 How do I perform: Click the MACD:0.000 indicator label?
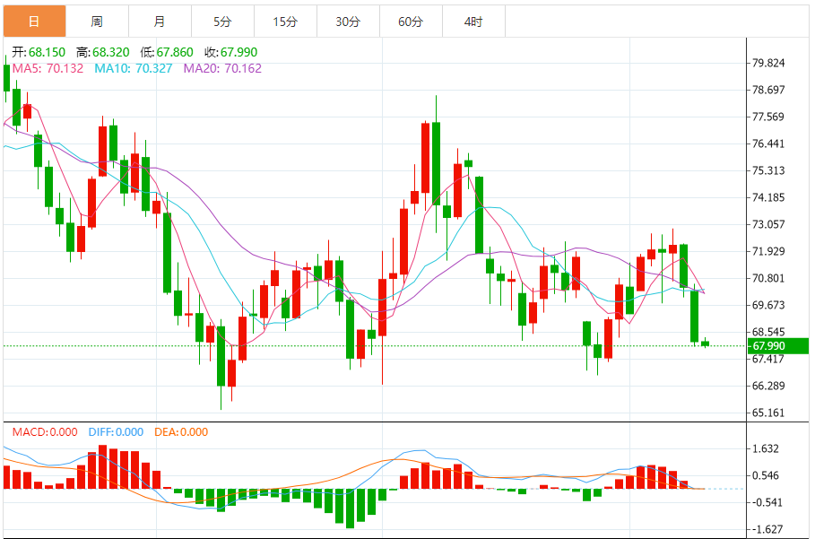[45, 432]
